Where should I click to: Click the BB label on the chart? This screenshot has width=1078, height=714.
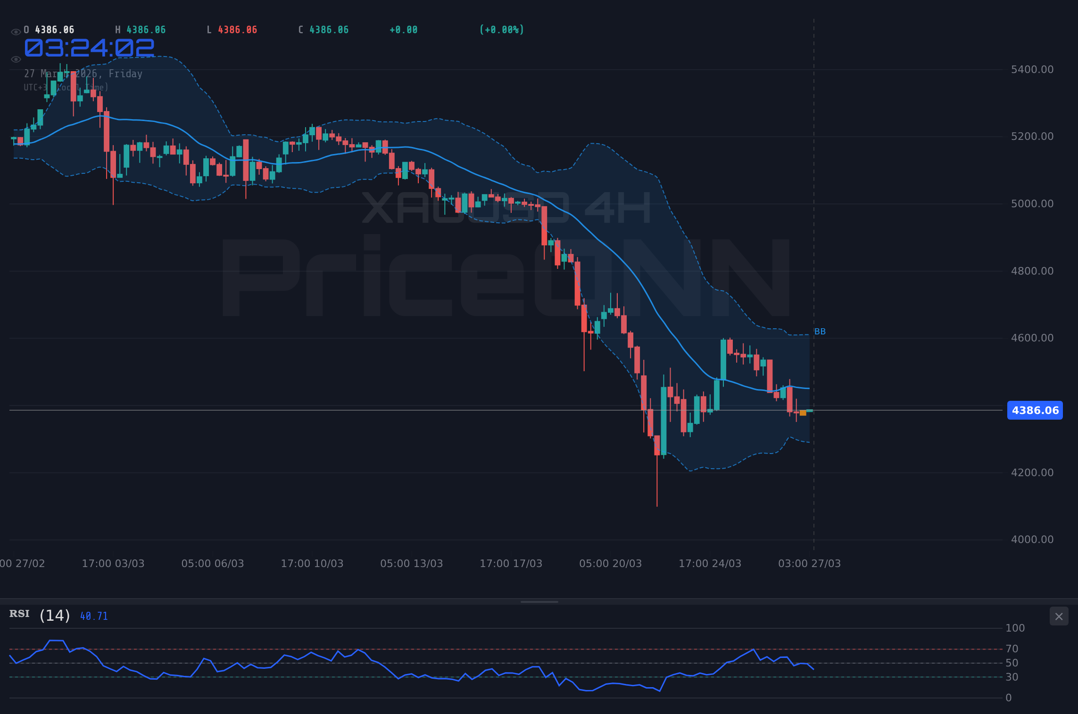point(820,331)
